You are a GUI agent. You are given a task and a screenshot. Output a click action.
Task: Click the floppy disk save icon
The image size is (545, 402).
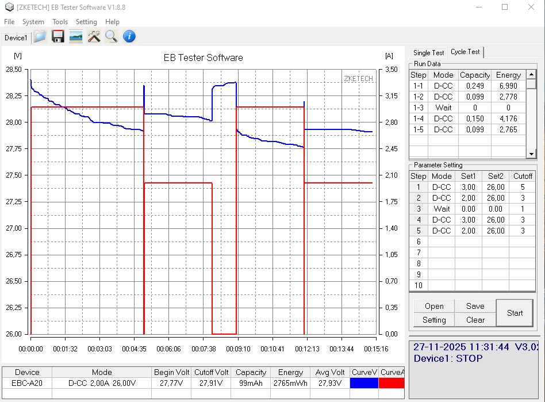57,37
